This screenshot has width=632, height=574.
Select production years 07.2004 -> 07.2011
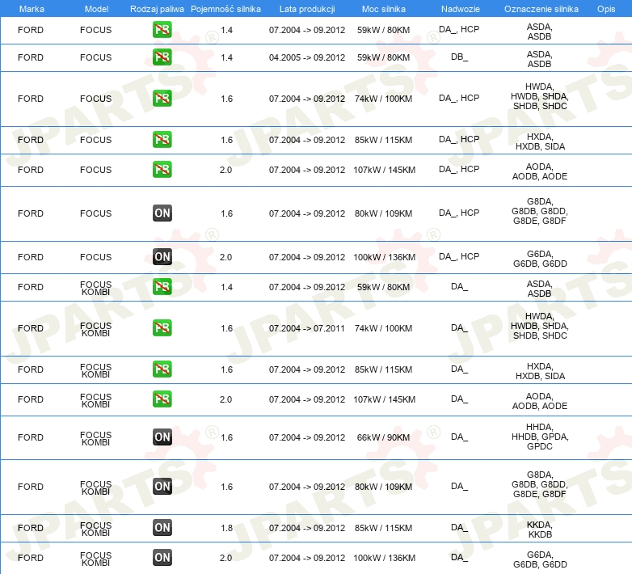[x=307, y=328]
